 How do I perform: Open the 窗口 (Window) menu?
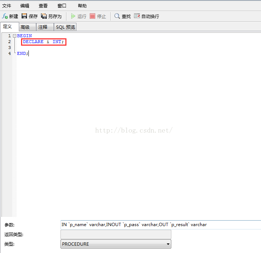point(62,6)
